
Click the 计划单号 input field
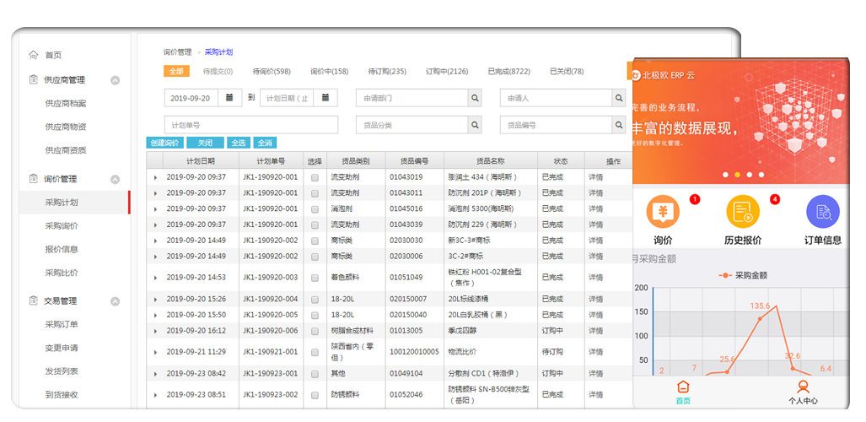click(251, 125)
